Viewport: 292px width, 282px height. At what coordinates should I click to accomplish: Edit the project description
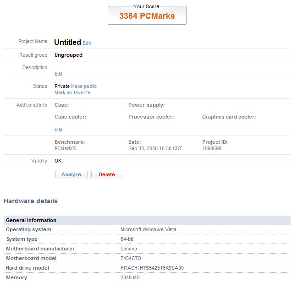click(59, 74)
